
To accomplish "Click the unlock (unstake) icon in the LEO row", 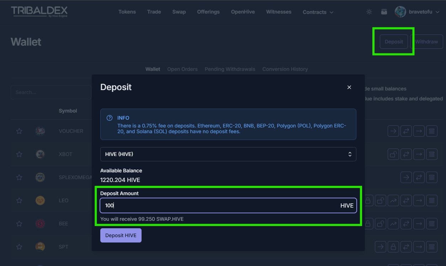I will (381, 200).
